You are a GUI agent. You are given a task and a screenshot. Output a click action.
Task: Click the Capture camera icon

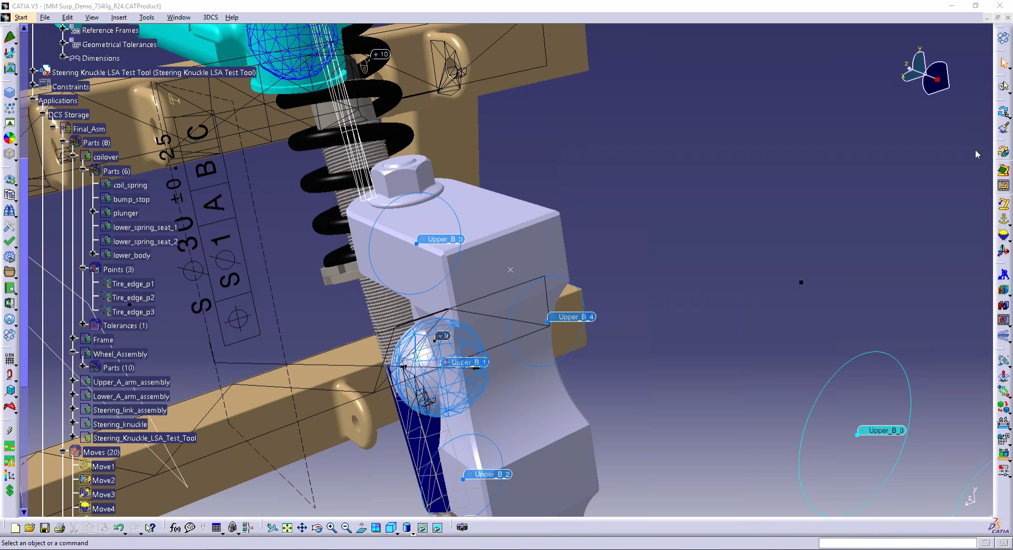(x=462, y=527)
